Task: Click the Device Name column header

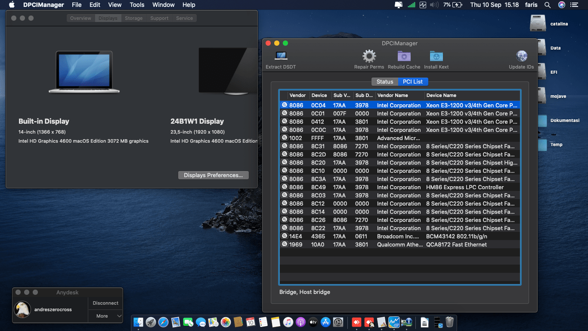Action: pos(472,95)
